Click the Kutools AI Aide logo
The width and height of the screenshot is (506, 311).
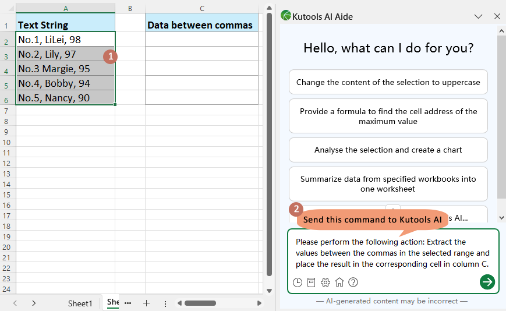pyautogui.click(x=286, y=16)
